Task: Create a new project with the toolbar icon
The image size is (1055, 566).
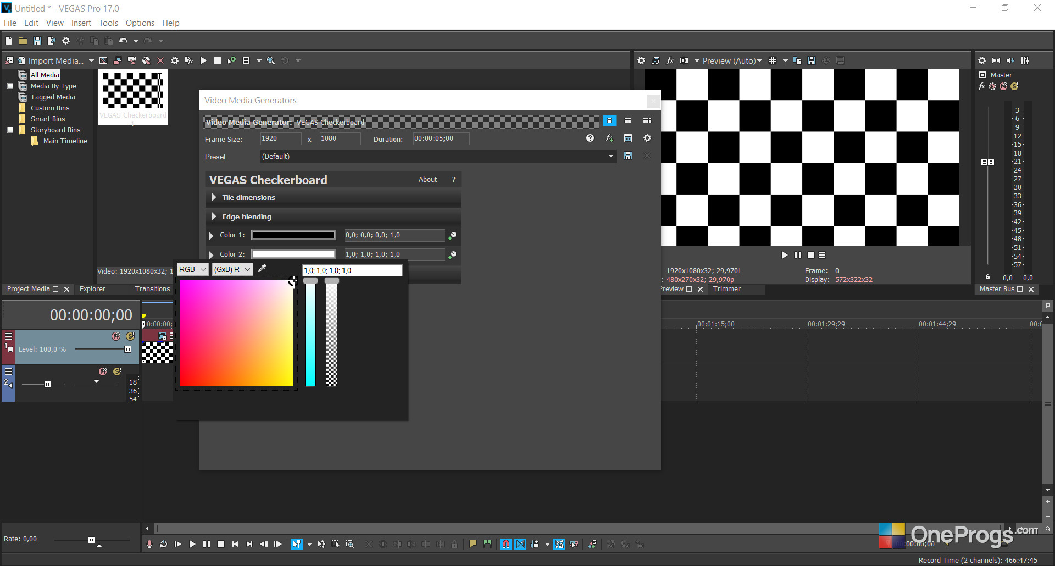Action: coord(9,41)
